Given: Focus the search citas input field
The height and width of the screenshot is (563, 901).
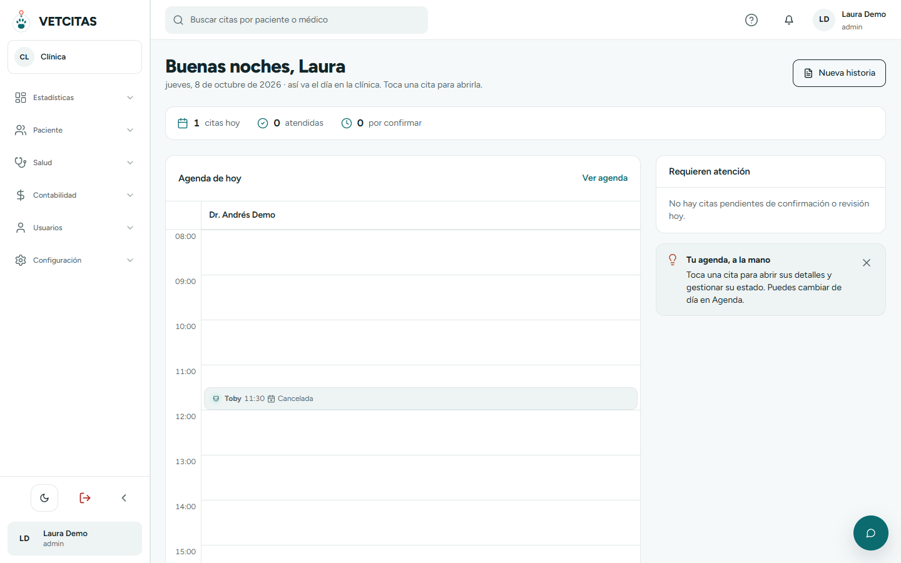Looking at the screenshot, I should (297, 20).
